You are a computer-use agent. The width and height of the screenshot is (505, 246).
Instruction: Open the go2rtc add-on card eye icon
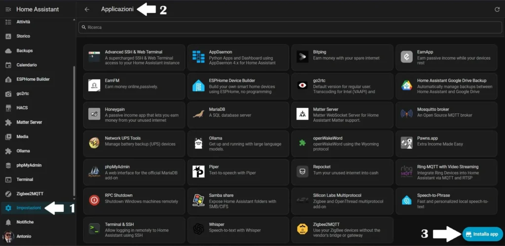302,86
